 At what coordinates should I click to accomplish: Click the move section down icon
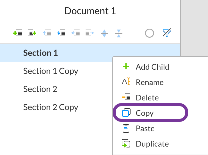click(x=61, y=33)
